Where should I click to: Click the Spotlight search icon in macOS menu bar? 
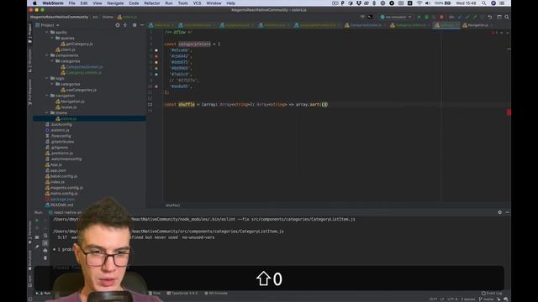(484, 3)
